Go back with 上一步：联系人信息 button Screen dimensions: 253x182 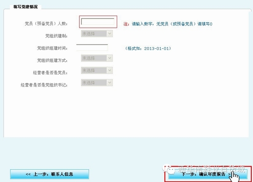pos(49,174)
